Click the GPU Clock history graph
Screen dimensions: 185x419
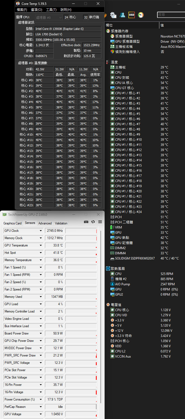pyautogui.click(x=81, y=231)
